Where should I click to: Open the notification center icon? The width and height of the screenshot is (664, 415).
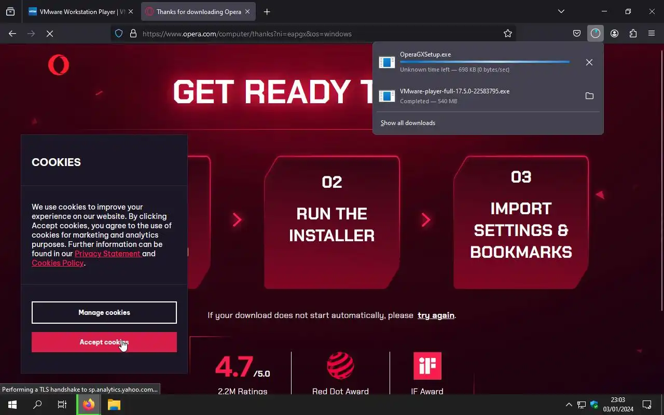point(647,405)
